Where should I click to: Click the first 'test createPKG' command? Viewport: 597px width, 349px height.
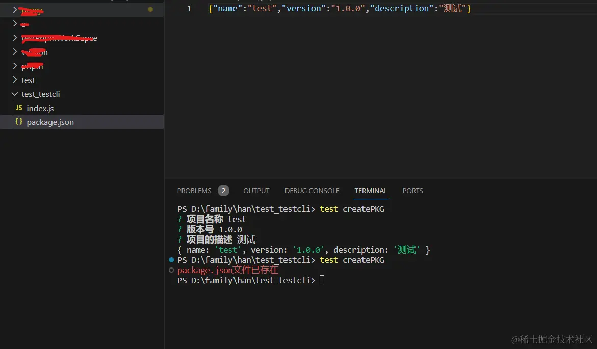coord(352,209)
